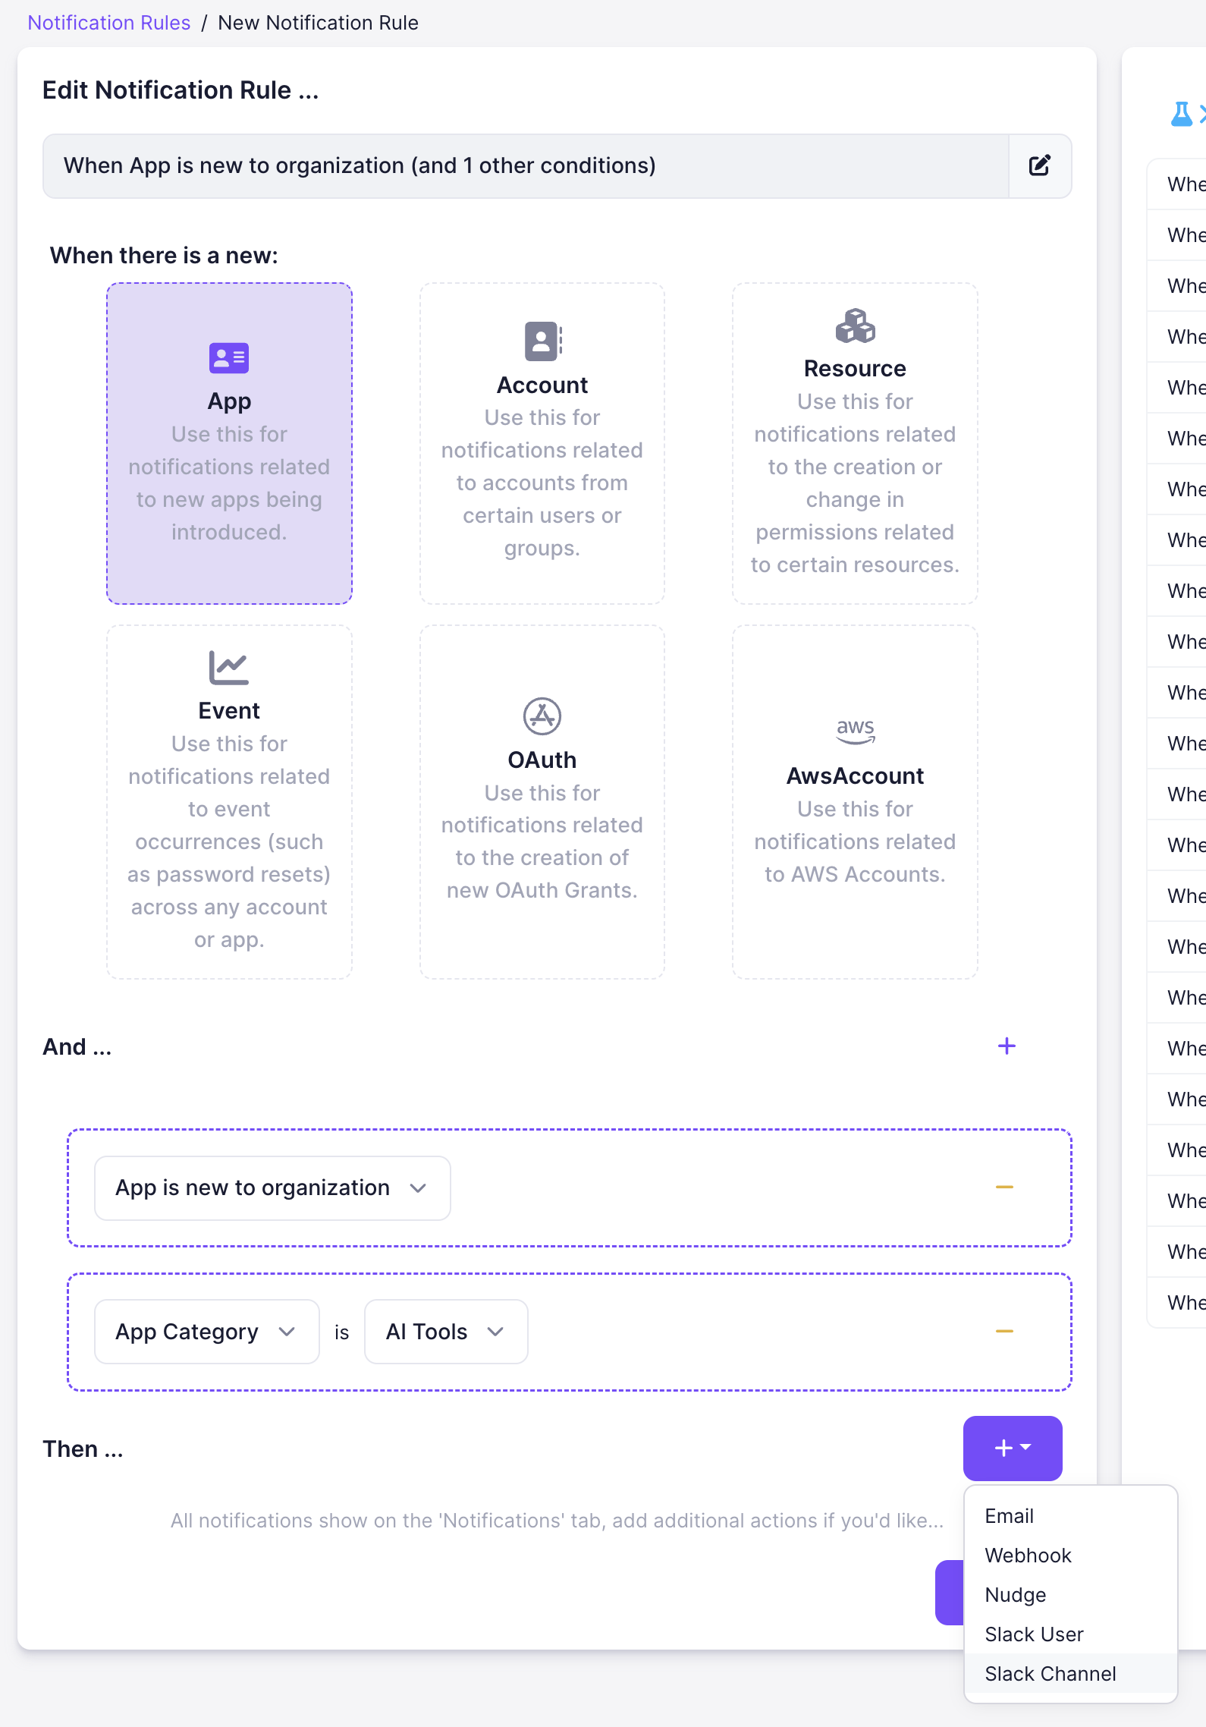Image resolution: width=1206 pixels, height=1727 pixels.
Task: Expand the App Category dropdown
Action: (206, 1332)
